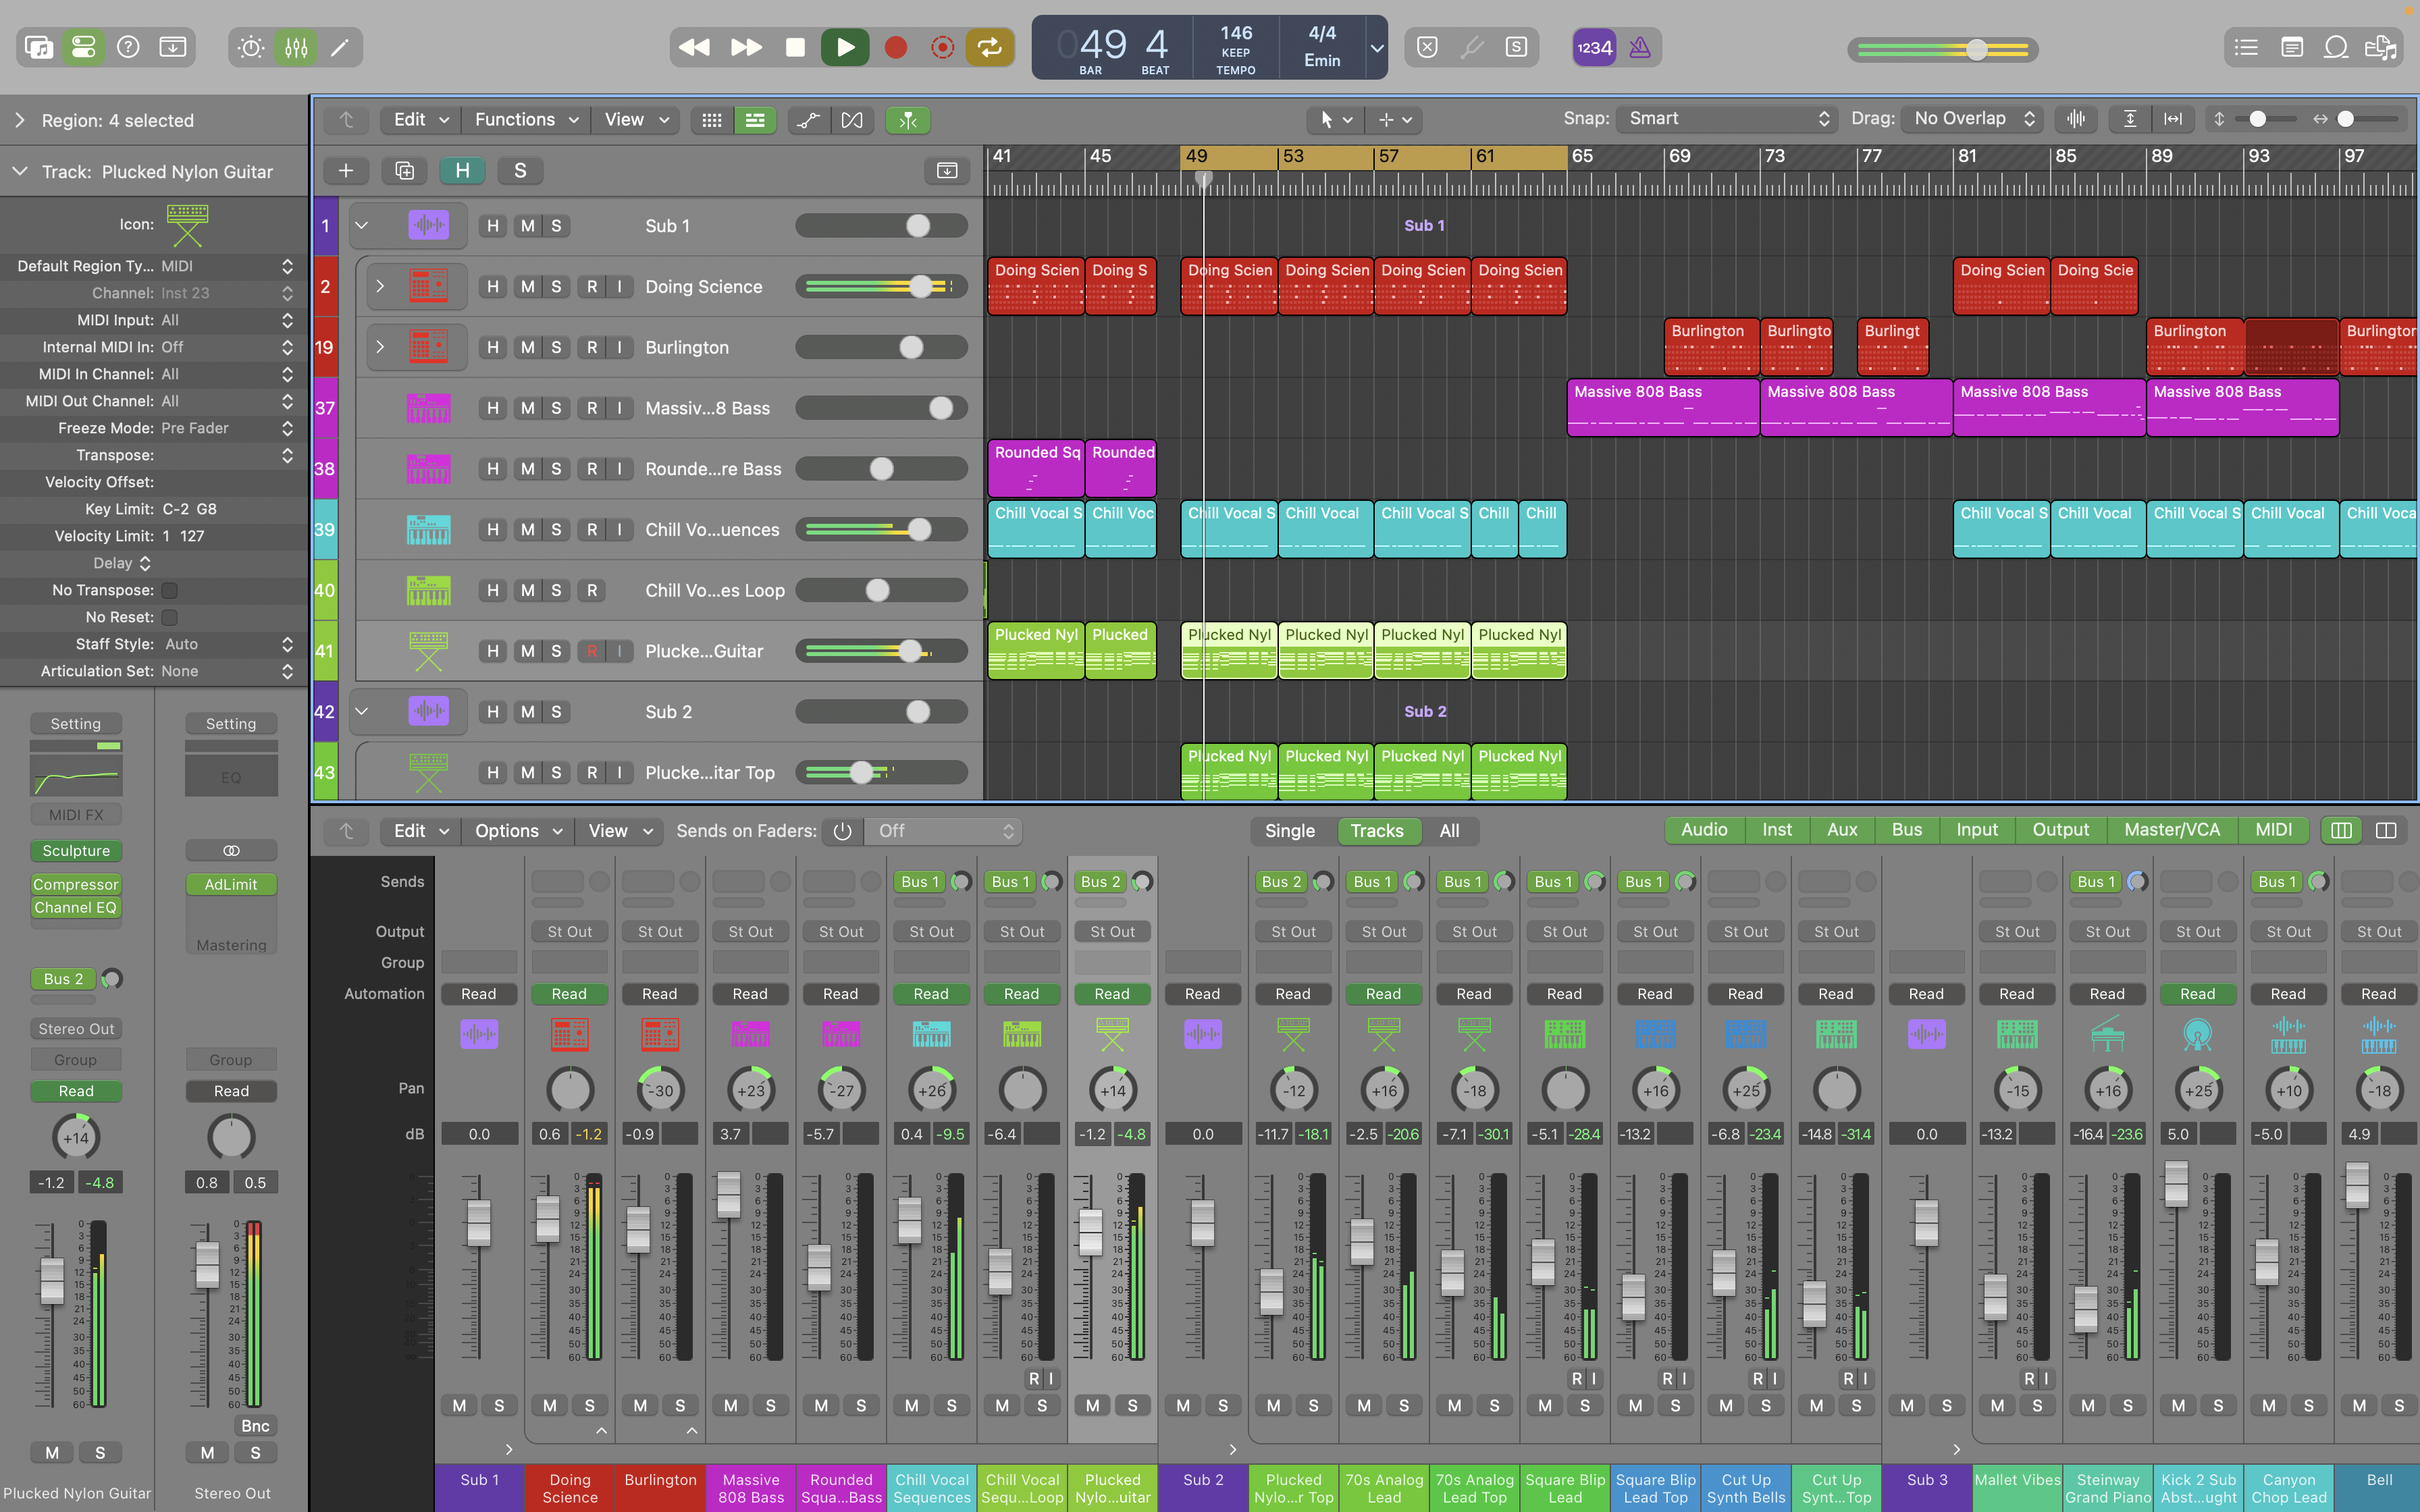Toggle the Count-in 1234 button
Image resolution: width=2420 pixels, height=1512 pixels.
1594,47
